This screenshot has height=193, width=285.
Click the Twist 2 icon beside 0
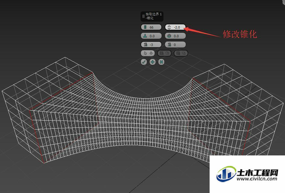169,44
